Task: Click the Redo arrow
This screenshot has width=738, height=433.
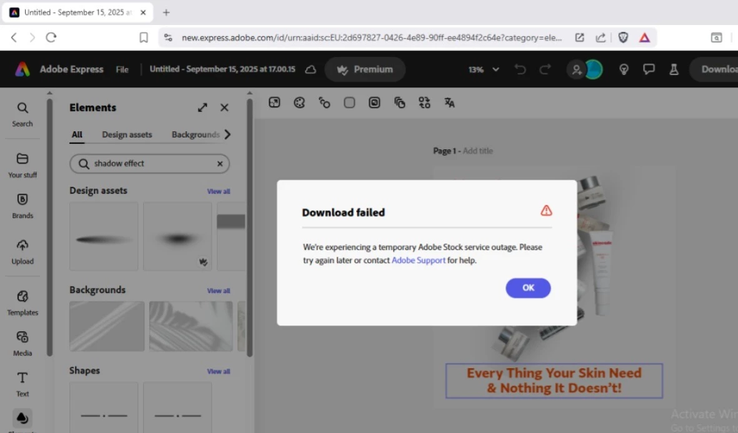Action: [545, 69]
